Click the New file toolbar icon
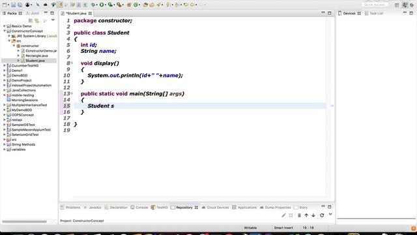Image resolution: width=417 pixels, height=235 pixels. click(x=5, y=5)
